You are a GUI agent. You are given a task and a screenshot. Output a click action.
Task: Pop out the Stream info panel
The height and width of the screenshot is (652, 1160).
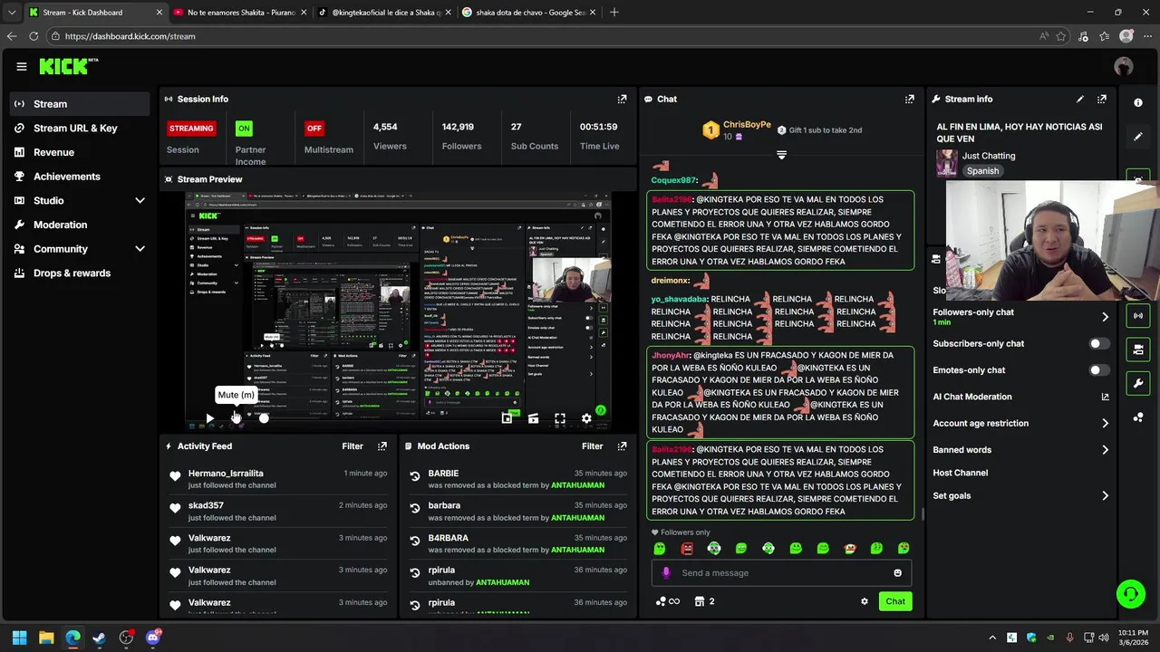1101,99
